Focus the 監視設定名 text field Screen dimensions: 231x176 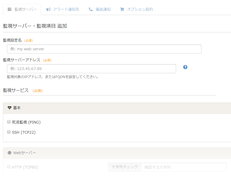point(104,49)
